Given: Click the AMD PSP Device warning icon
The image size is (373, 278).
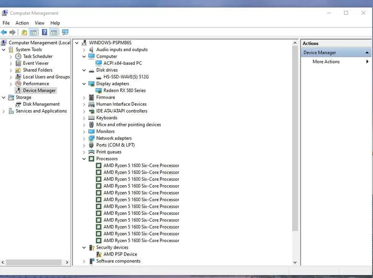Looking at the screenshot, I should [x=99, y=254].
